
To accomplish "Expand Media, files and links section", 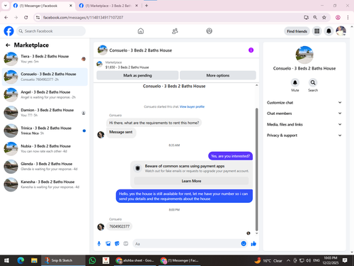I will coord(304,124).
